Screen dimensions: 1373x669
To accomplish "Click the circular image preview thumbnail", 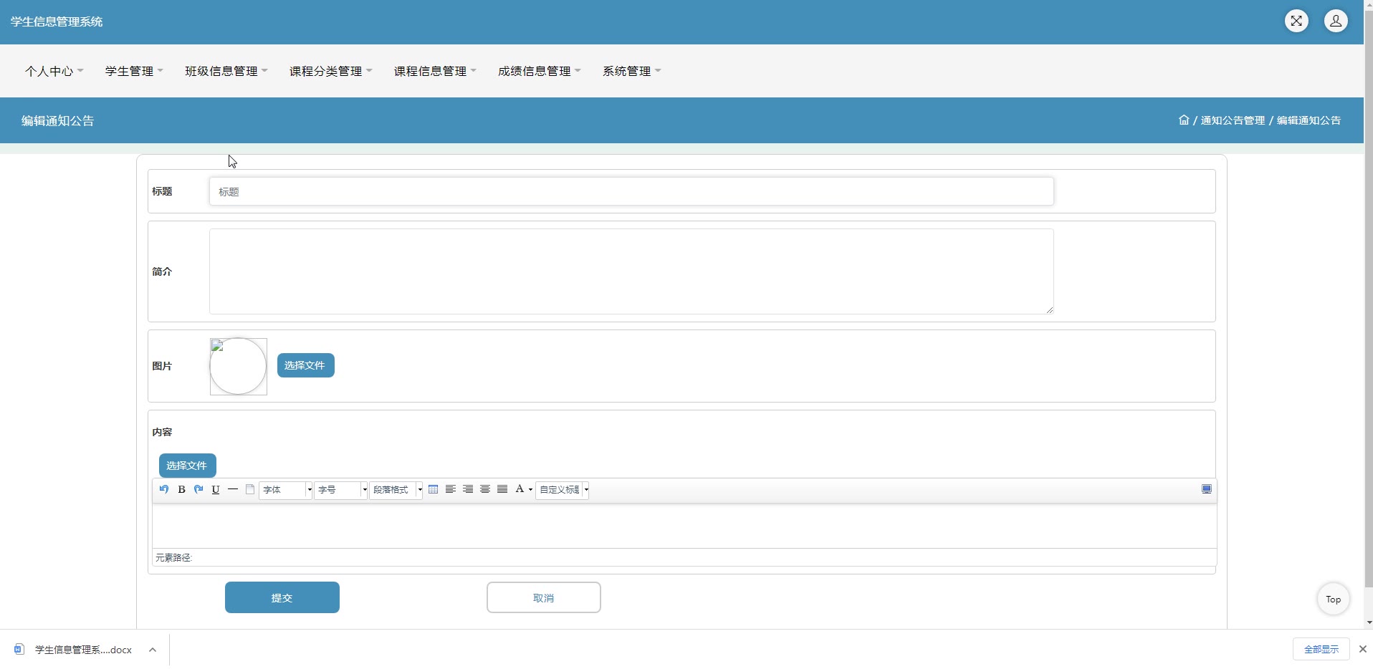I will 239,366.
